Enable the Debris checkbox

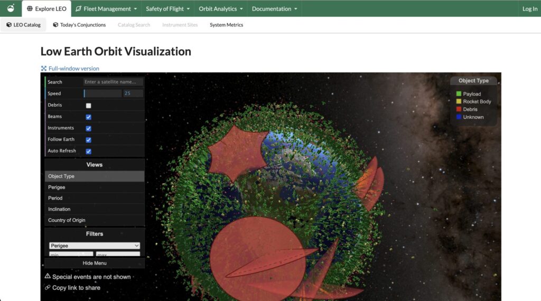[88, 106]
